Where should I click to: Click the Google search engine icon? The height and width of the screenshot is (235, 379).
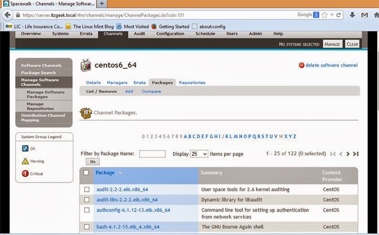point(316,15)
